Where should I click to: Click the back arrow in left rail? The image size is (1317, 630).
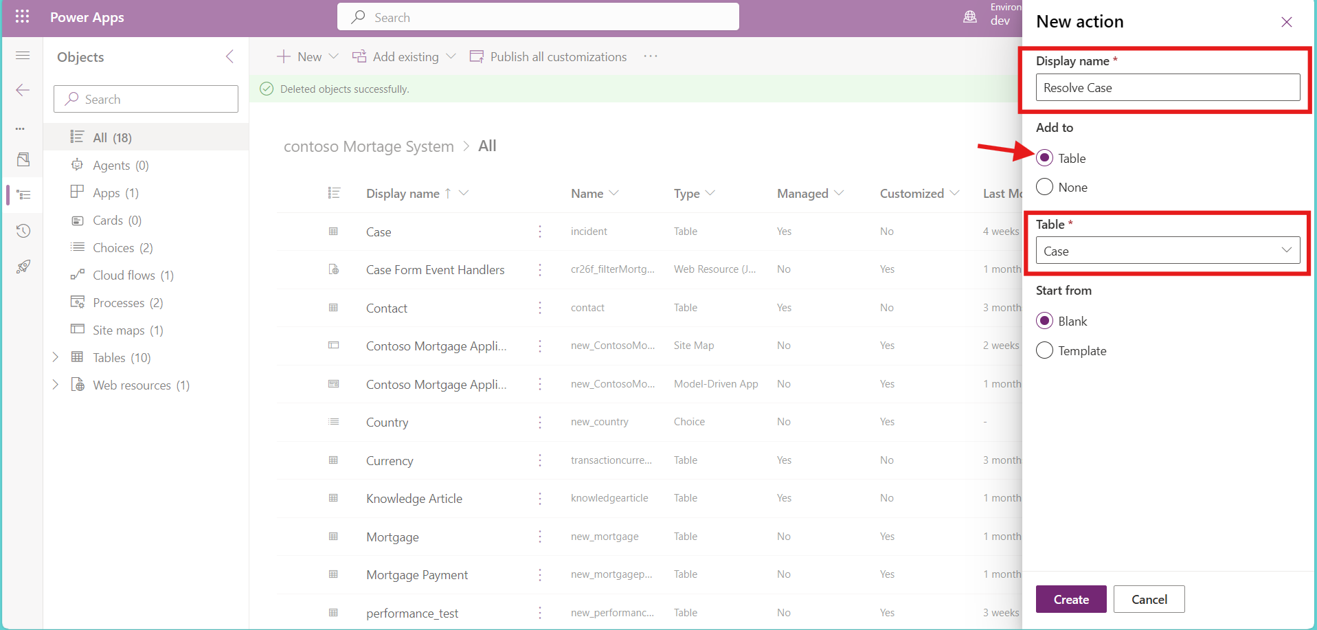tap(23, 90)
